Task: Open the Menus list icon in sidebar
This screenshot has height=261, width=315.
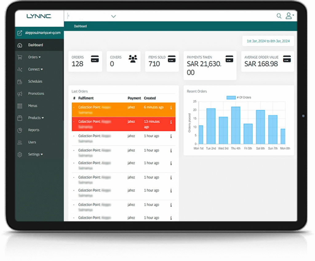Action: 20,105
